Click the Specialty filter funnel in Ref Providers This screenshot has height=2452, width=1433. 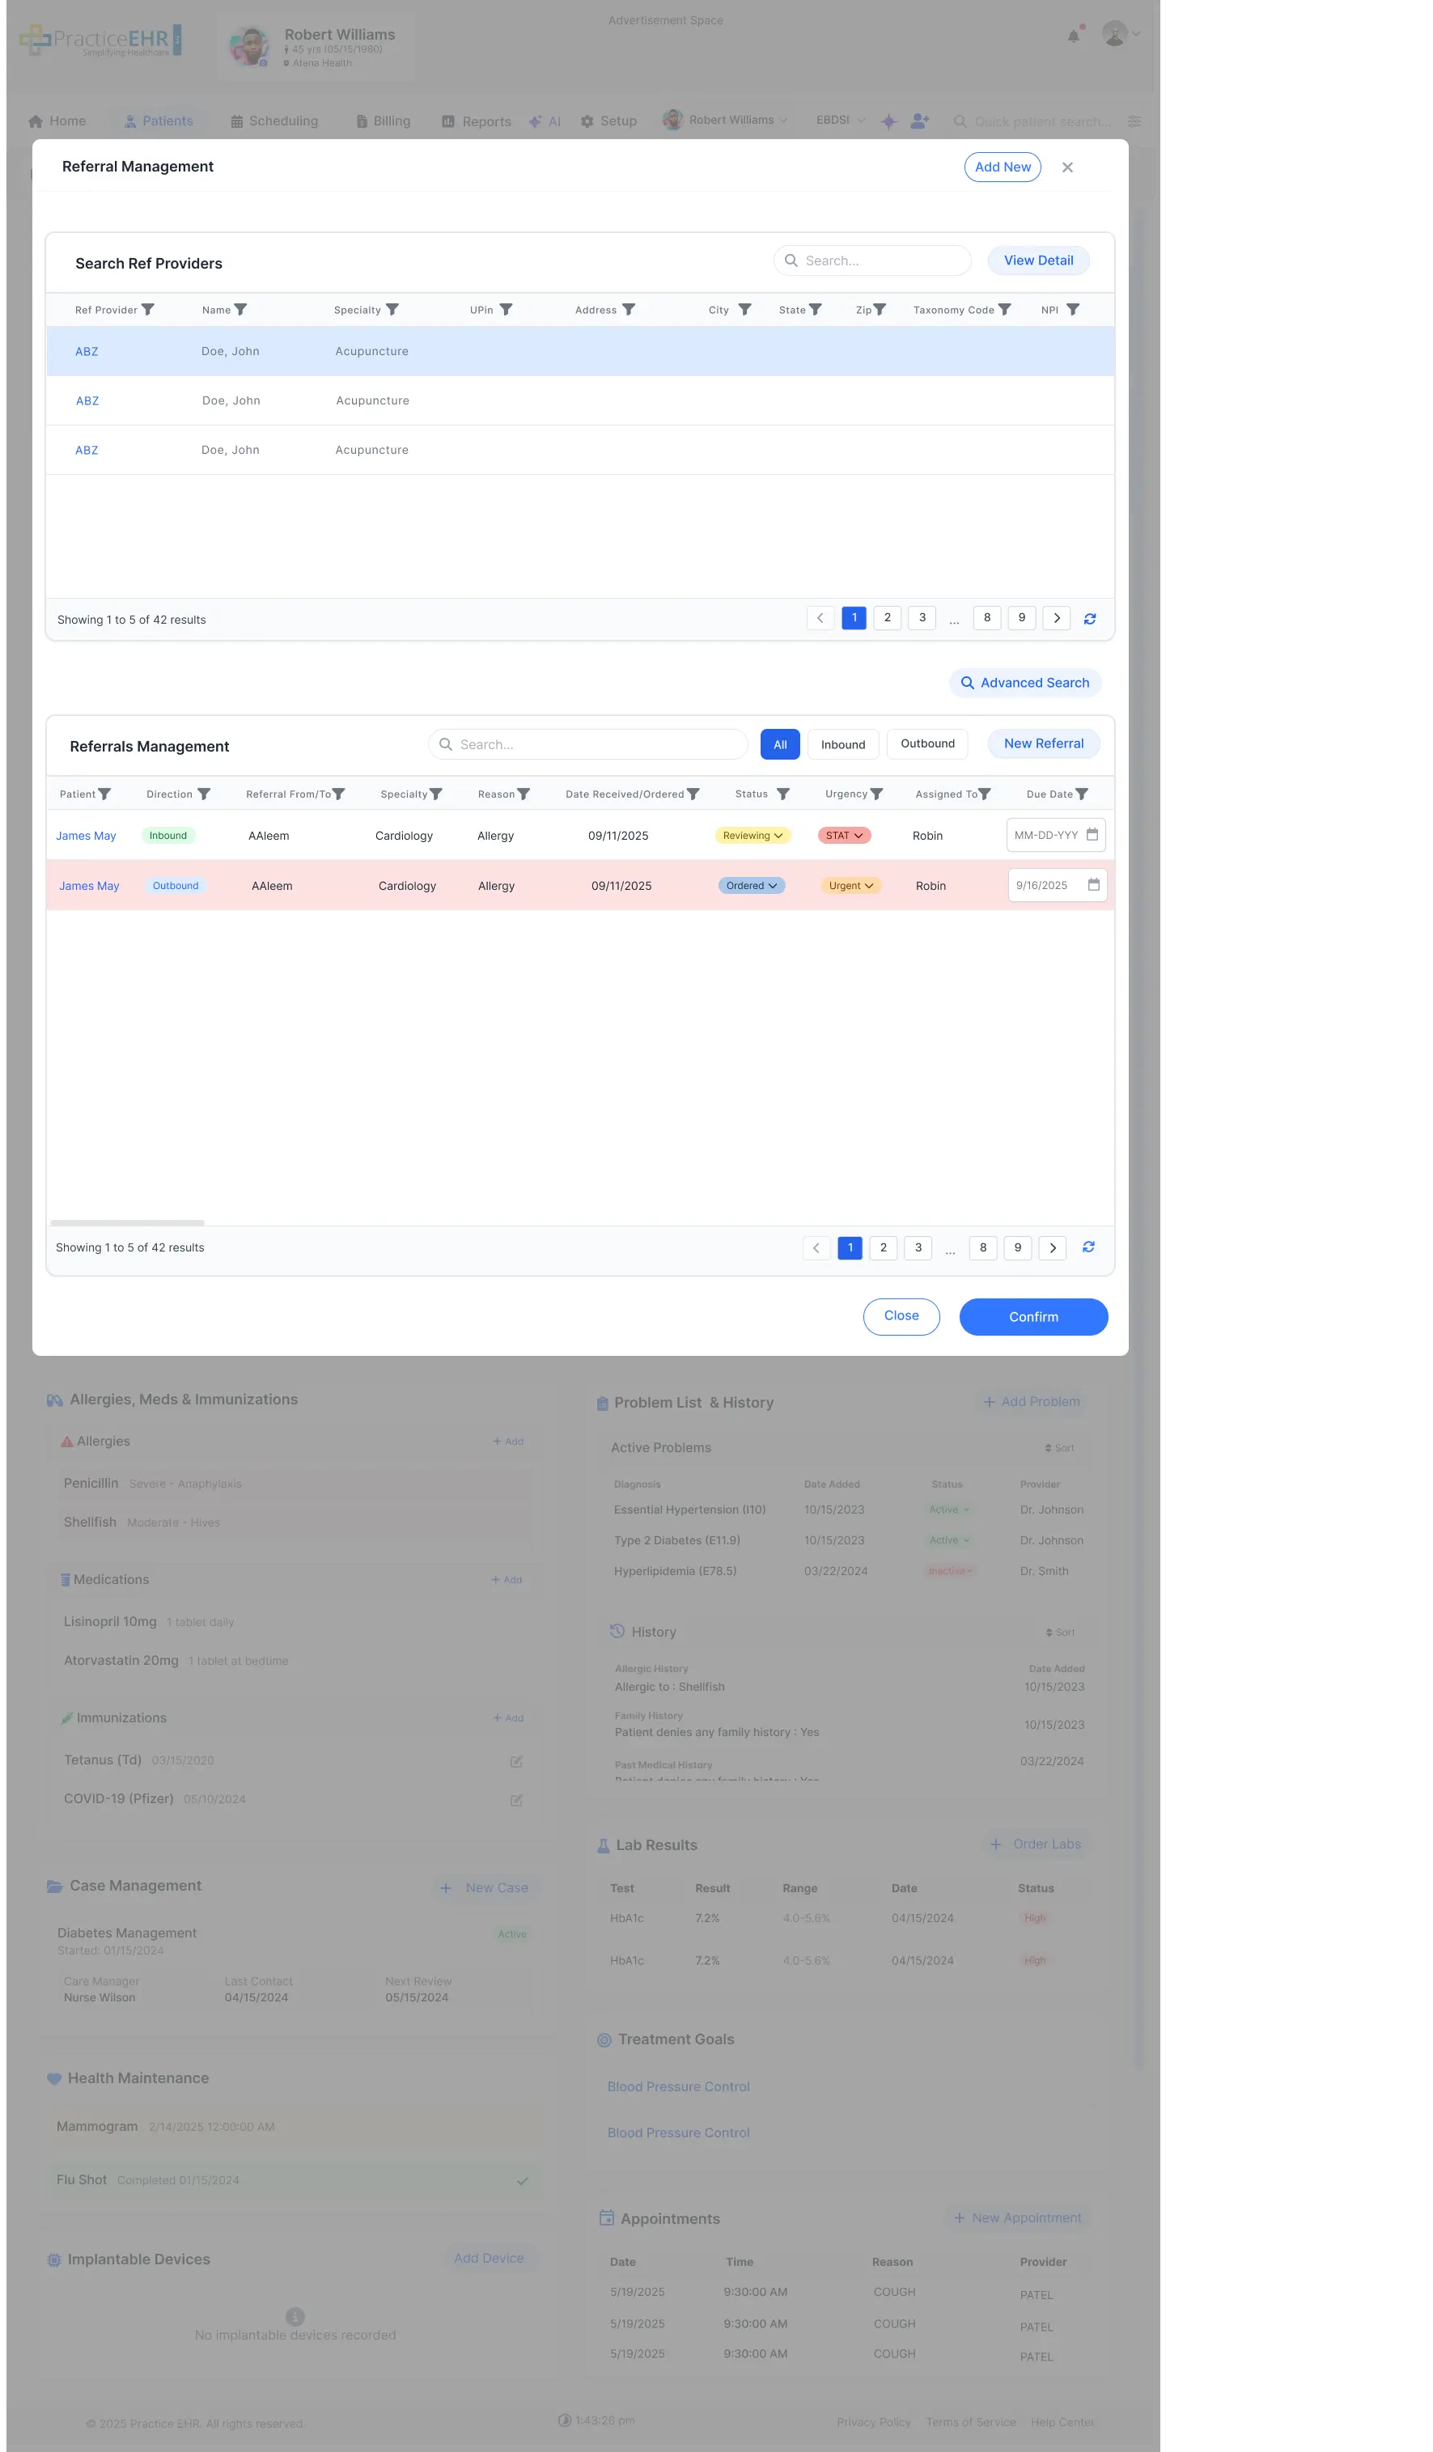point(394,309)
